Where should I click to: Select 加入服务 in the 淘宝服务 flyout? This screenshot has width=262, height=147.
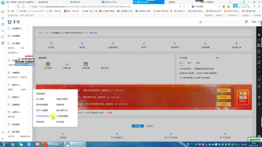coord(40,99)
